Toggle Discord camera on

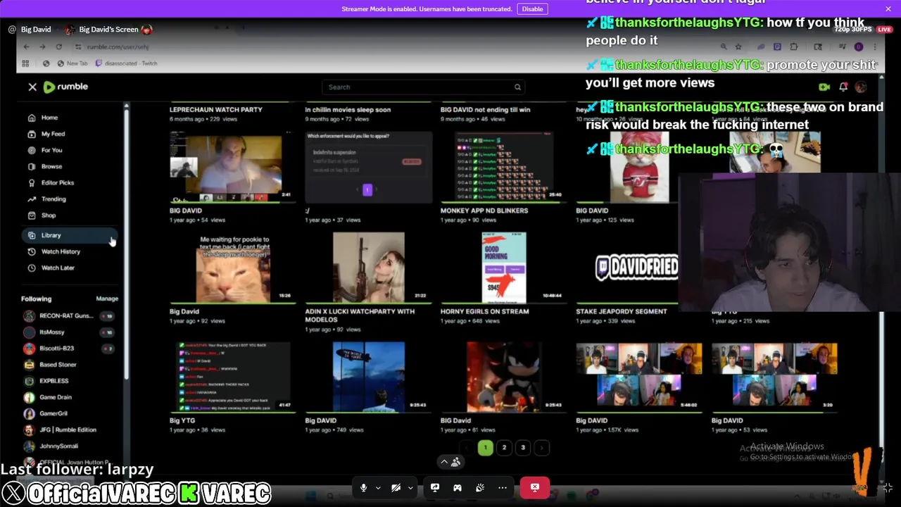coord(396,487)
